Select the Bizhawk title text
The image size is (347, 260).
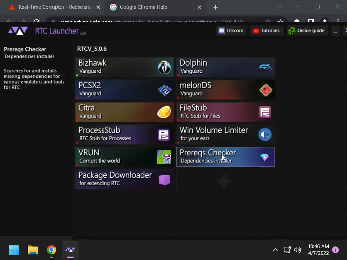click(x=93, y=63)
